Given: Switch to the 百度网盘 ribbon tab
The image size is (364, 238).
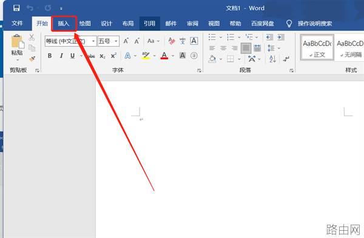Looking at the screenshot, I should (x=263, y=23).
